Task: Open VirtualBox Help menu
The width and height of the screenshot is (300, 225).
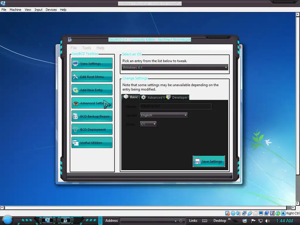Action: tap(63, 10)
